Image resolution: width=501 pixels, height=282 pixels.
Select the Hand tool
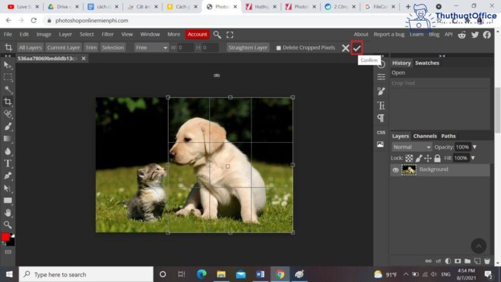(x=8, y=212)
